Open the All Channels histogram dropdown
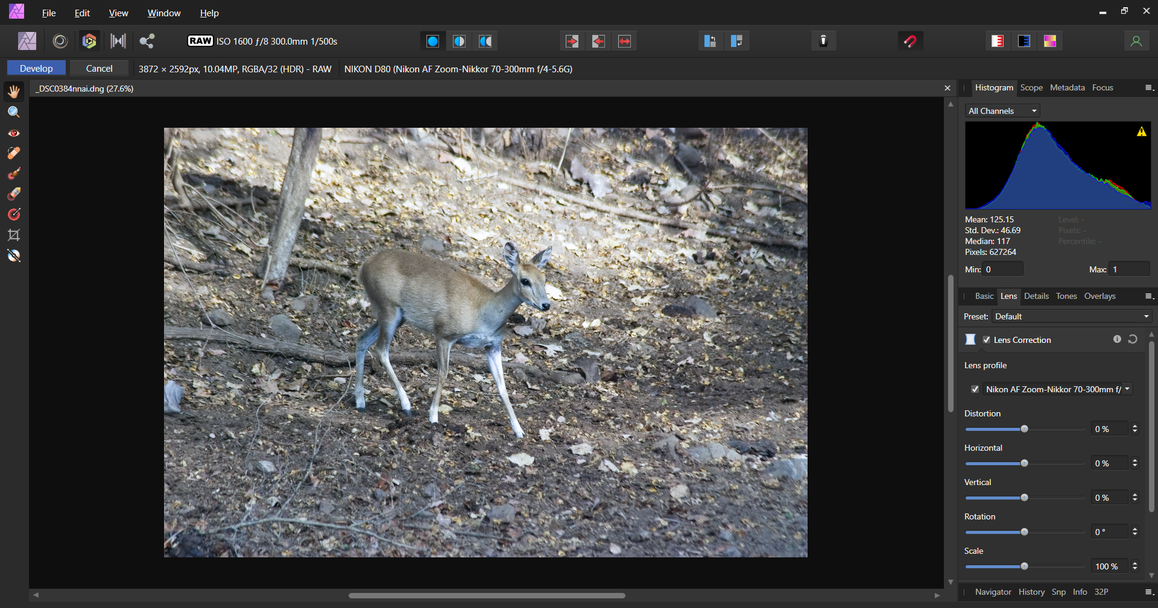This screenshot has width=1158, height=608. (x=1002, y=111)
